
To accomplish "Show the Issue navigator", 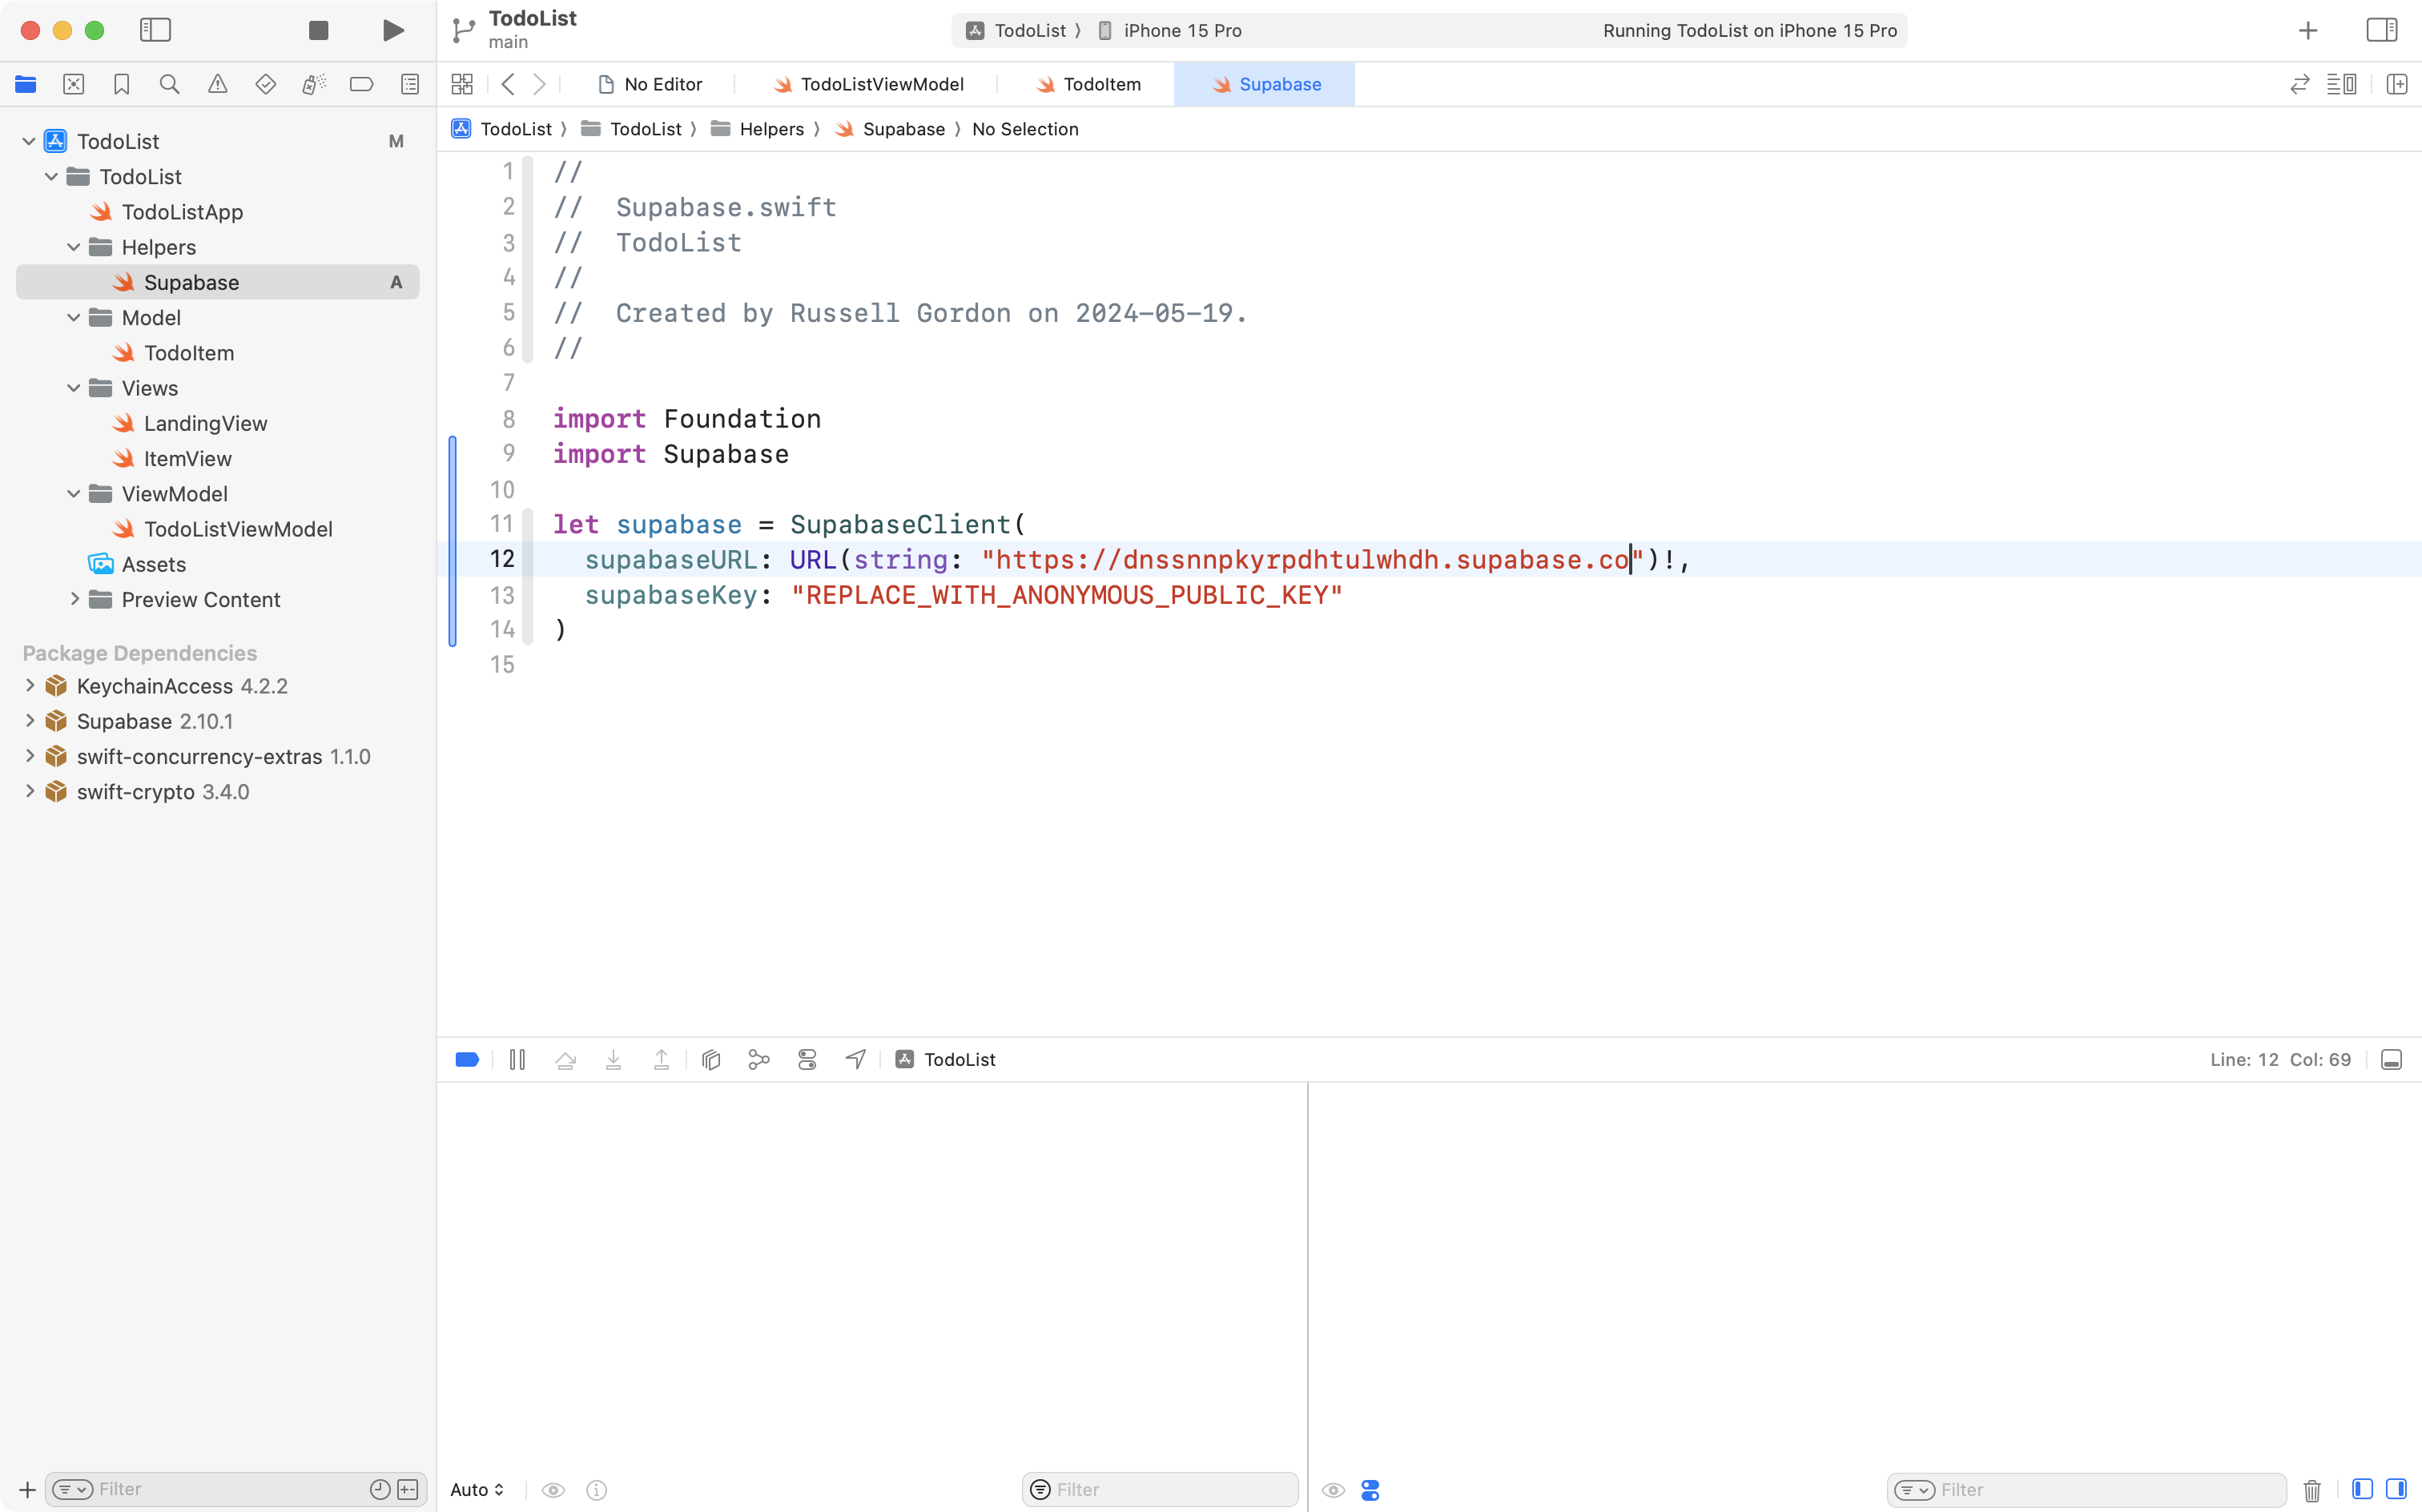I will click(217, 84).
